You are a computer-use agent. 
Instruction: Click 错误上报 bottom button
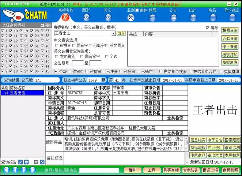[210, 170]
